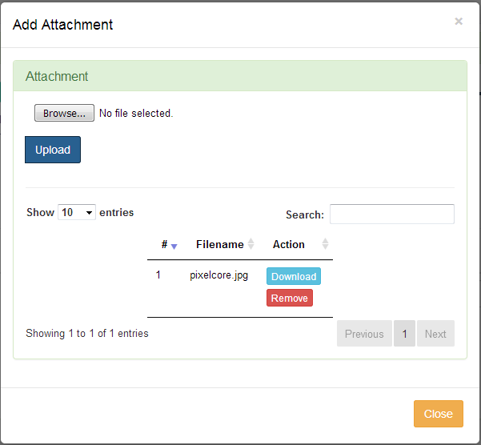Viewport: 481px width, 445px height.
Task: Download the pixelcore.jpg attachment
Action: coord(294,276)
